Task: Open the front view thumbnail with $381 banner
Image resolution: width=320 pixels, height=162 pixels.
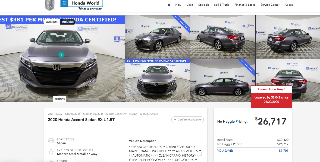Action: point(157,80)
